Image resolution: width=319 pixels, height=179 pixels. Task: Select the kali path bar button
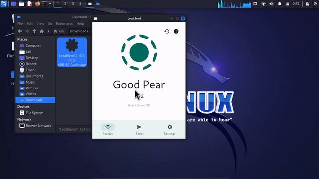[59, 31]
